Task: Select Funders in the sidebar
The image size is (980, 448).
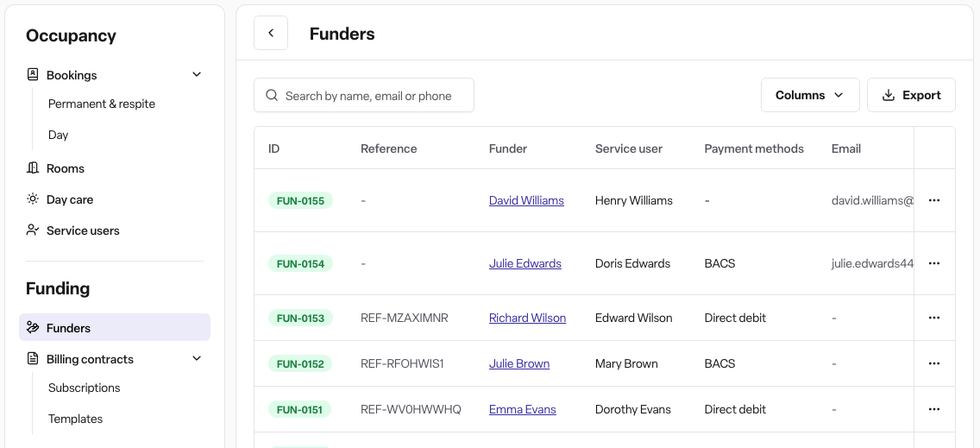Action: [115, 327]
